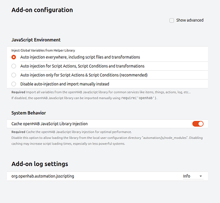220x203 pixels.
Task: Enable the Show advanced checkbox
Action: [171, 20]
